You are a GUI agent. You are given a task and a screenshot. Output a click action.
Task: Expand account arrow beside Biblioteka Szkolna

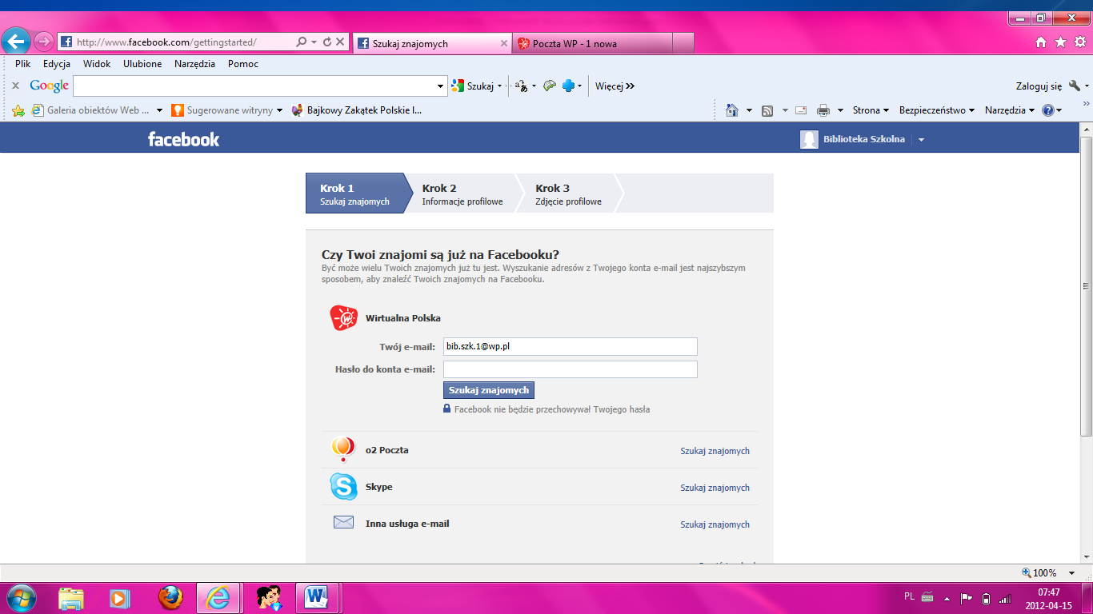point(921,140)
